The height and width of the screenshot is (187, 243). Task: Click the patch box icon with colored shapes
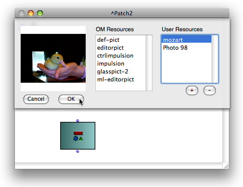78,136
